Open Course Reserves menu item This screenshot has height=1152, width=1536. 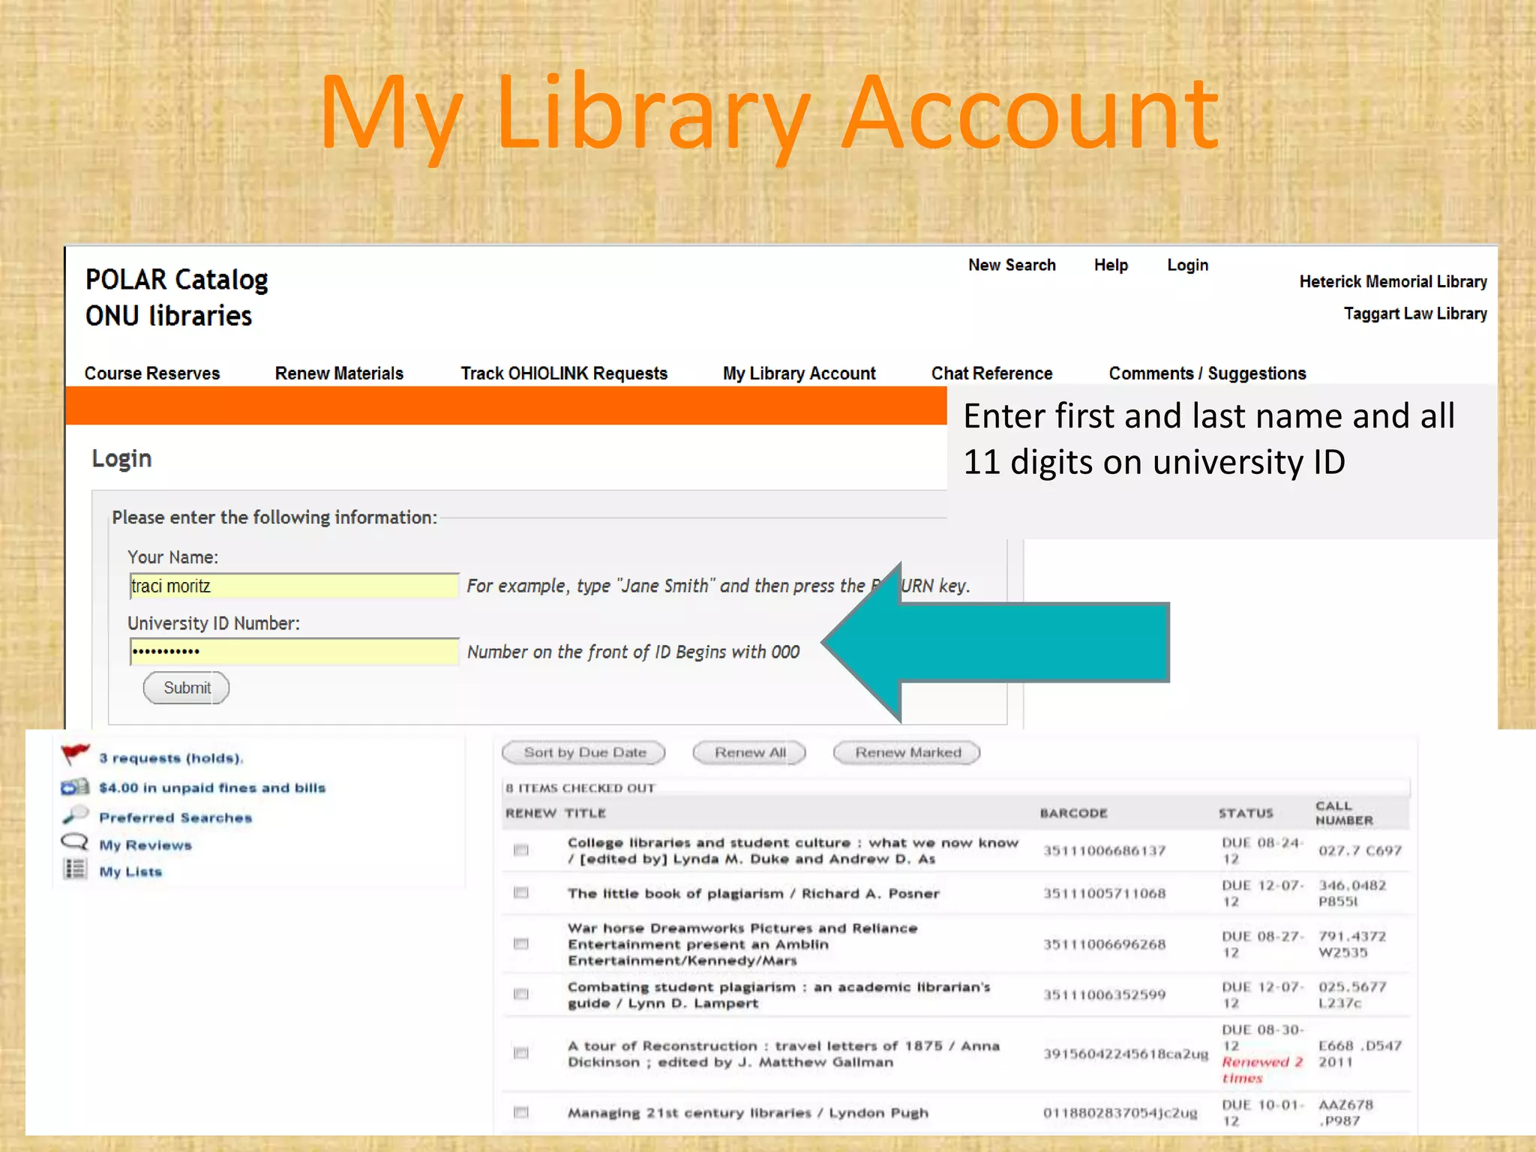[152, 373]
